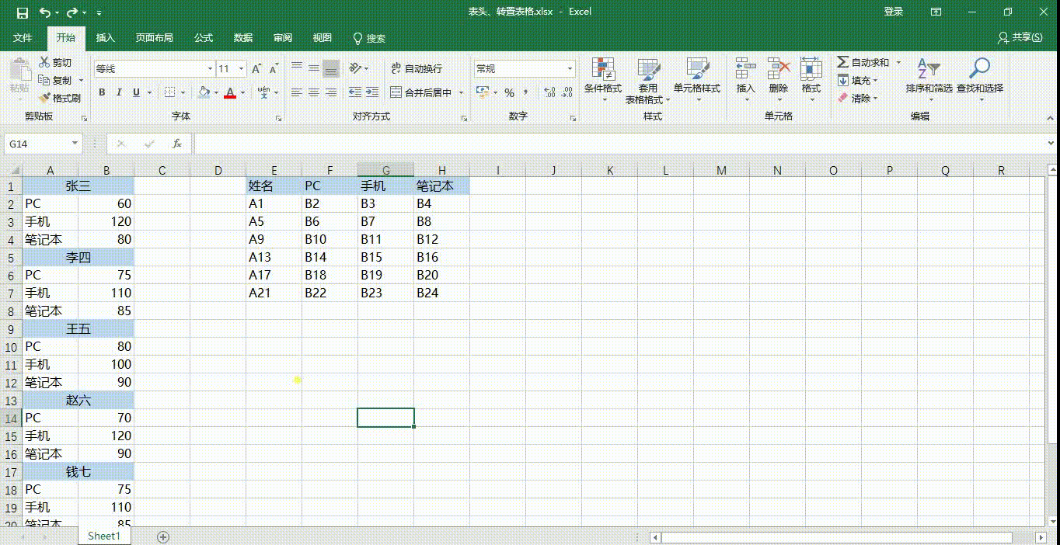Toggle Wrap Text (自动换行)
Screen dimensions: 1060x545
(x=416, y=69)
